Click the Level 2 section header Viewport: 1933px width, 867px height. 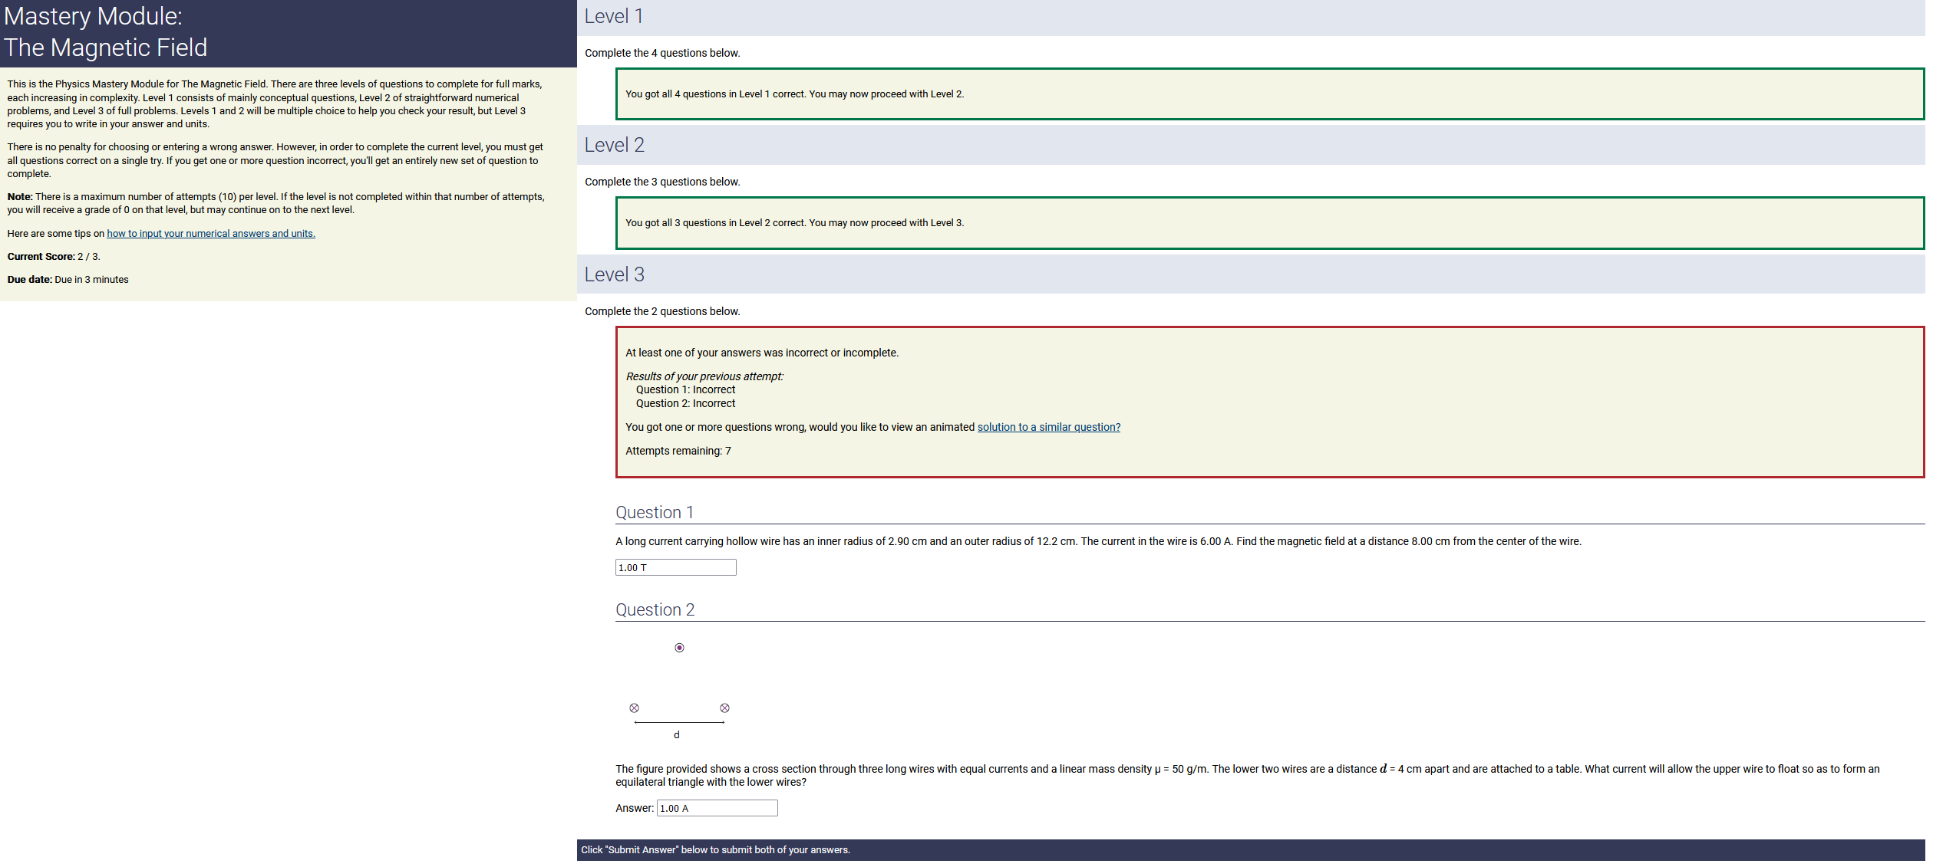coord(615,146)
